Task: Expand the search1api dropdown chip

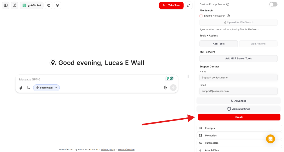Action: (x=46, y=88)
